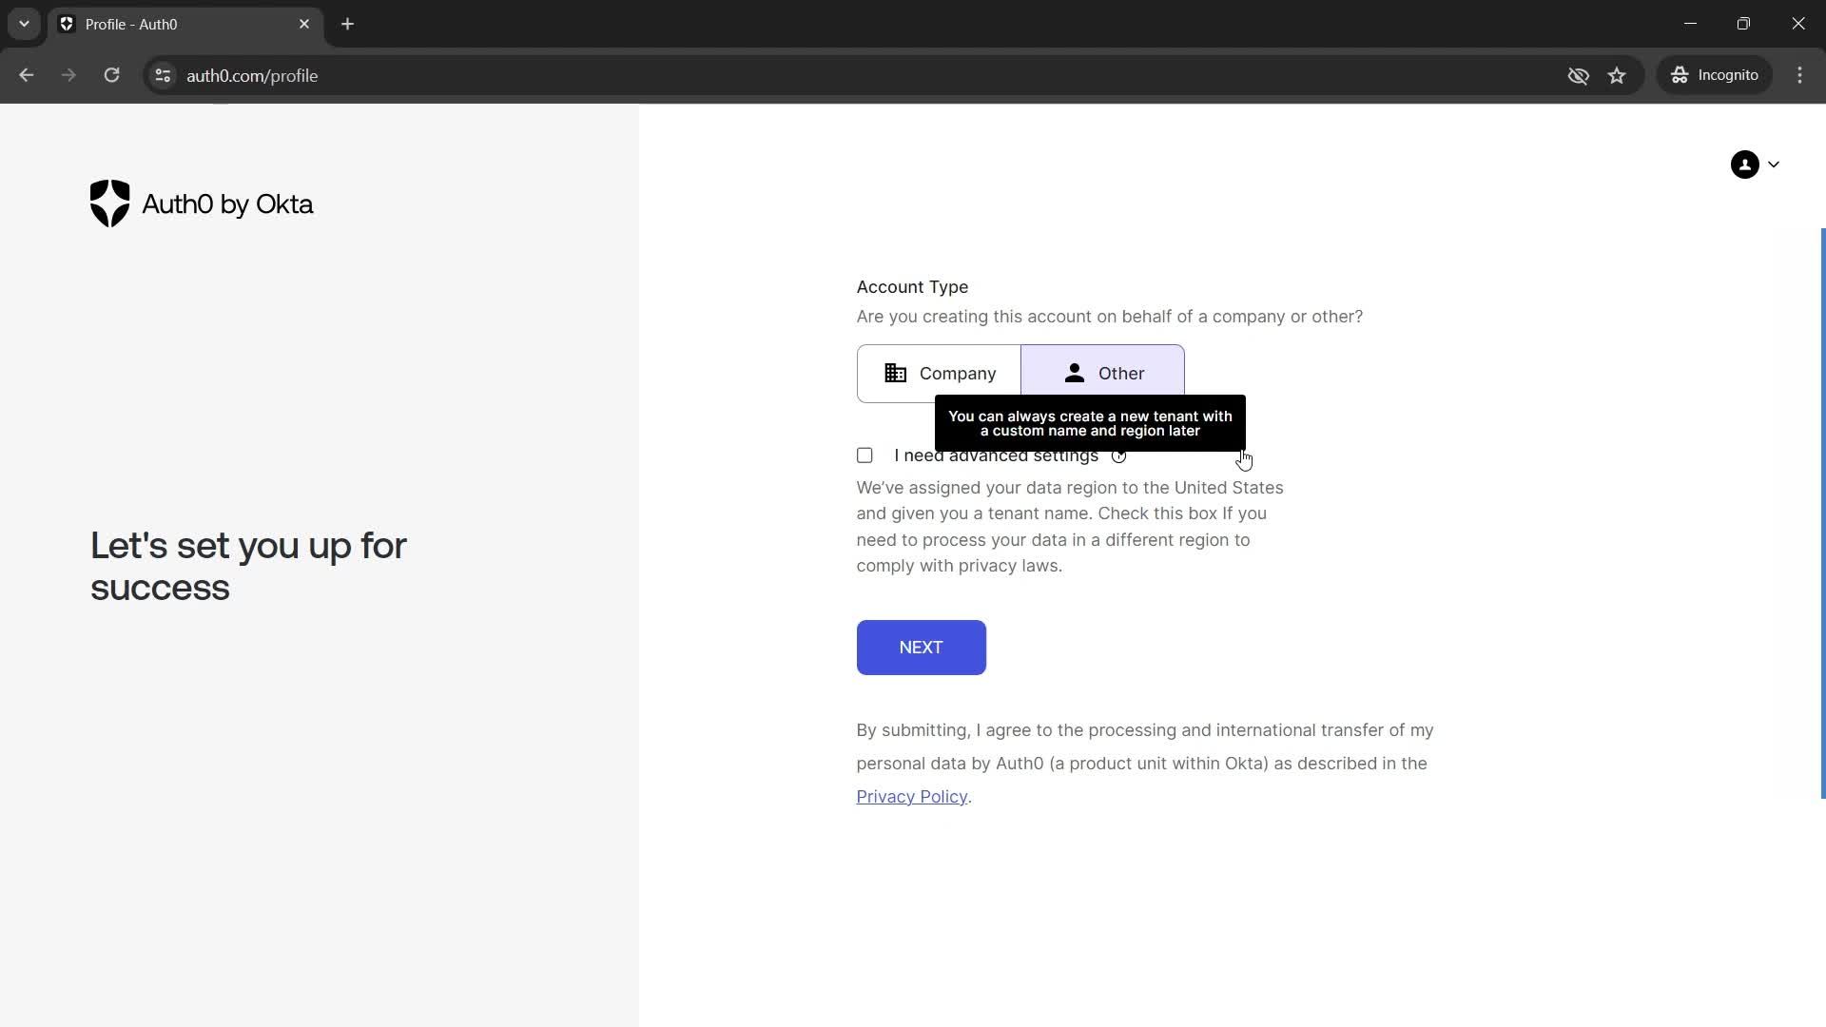Click the browser back arrow
The width and height of the screenshot is (1826, 1027).
coord(26,75)
